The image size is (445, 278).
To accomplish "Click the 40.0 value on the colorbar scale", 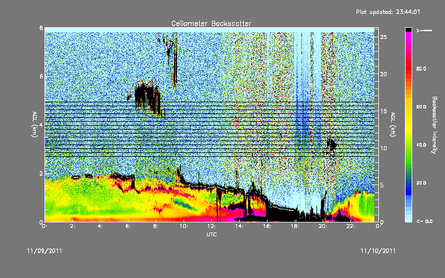I will 421,145.
